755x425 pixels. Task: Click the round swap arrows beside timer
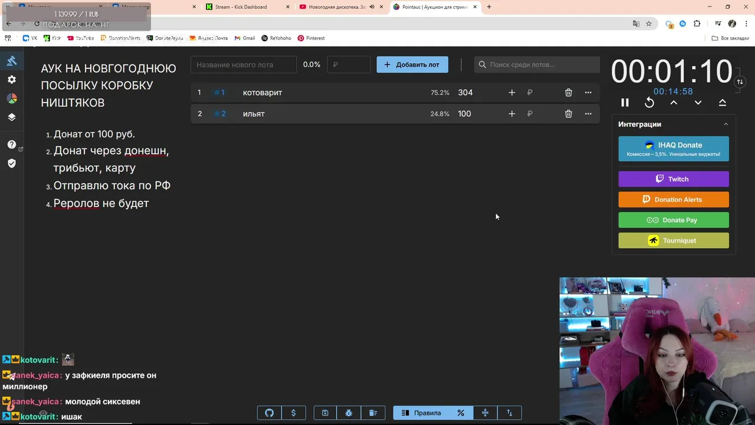click(x=740, y=82)
